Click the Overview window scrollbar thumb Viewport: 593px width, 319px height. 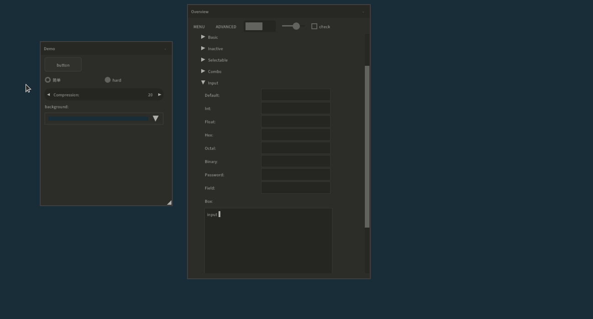[x=366, y=146]
